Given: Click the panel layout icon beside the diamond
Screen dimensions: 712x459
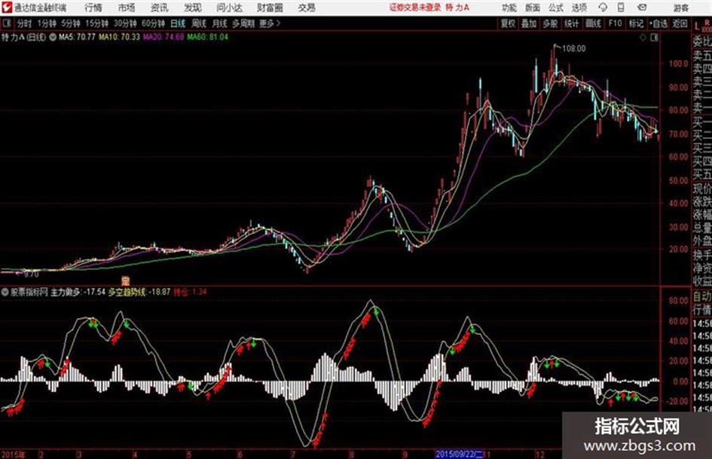Looking at the screenshot, I should pyautogui.click(x=654, y=38).
